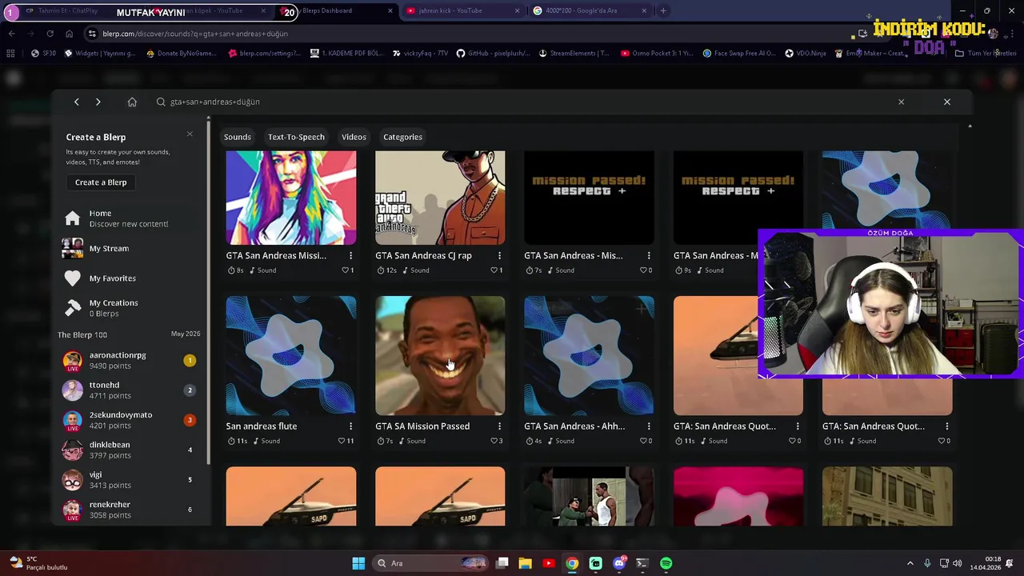Viewport: 1024px width, 576px height.
Task: Go back with Blerp panel left arrow
Action: tap(77, 102)
